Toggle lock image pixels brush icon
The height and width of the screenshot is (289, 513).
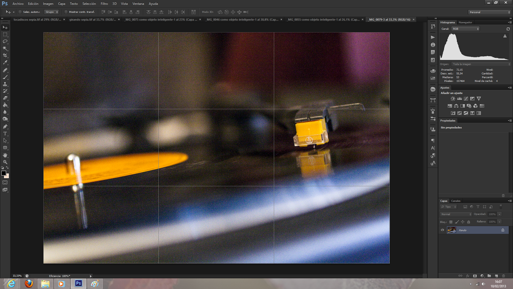[x=457, y=222]
